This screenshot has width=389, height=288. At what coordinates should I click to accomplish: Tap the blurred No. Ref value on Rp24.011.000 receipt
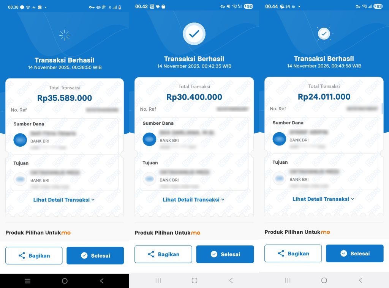[x=362, y=109]
